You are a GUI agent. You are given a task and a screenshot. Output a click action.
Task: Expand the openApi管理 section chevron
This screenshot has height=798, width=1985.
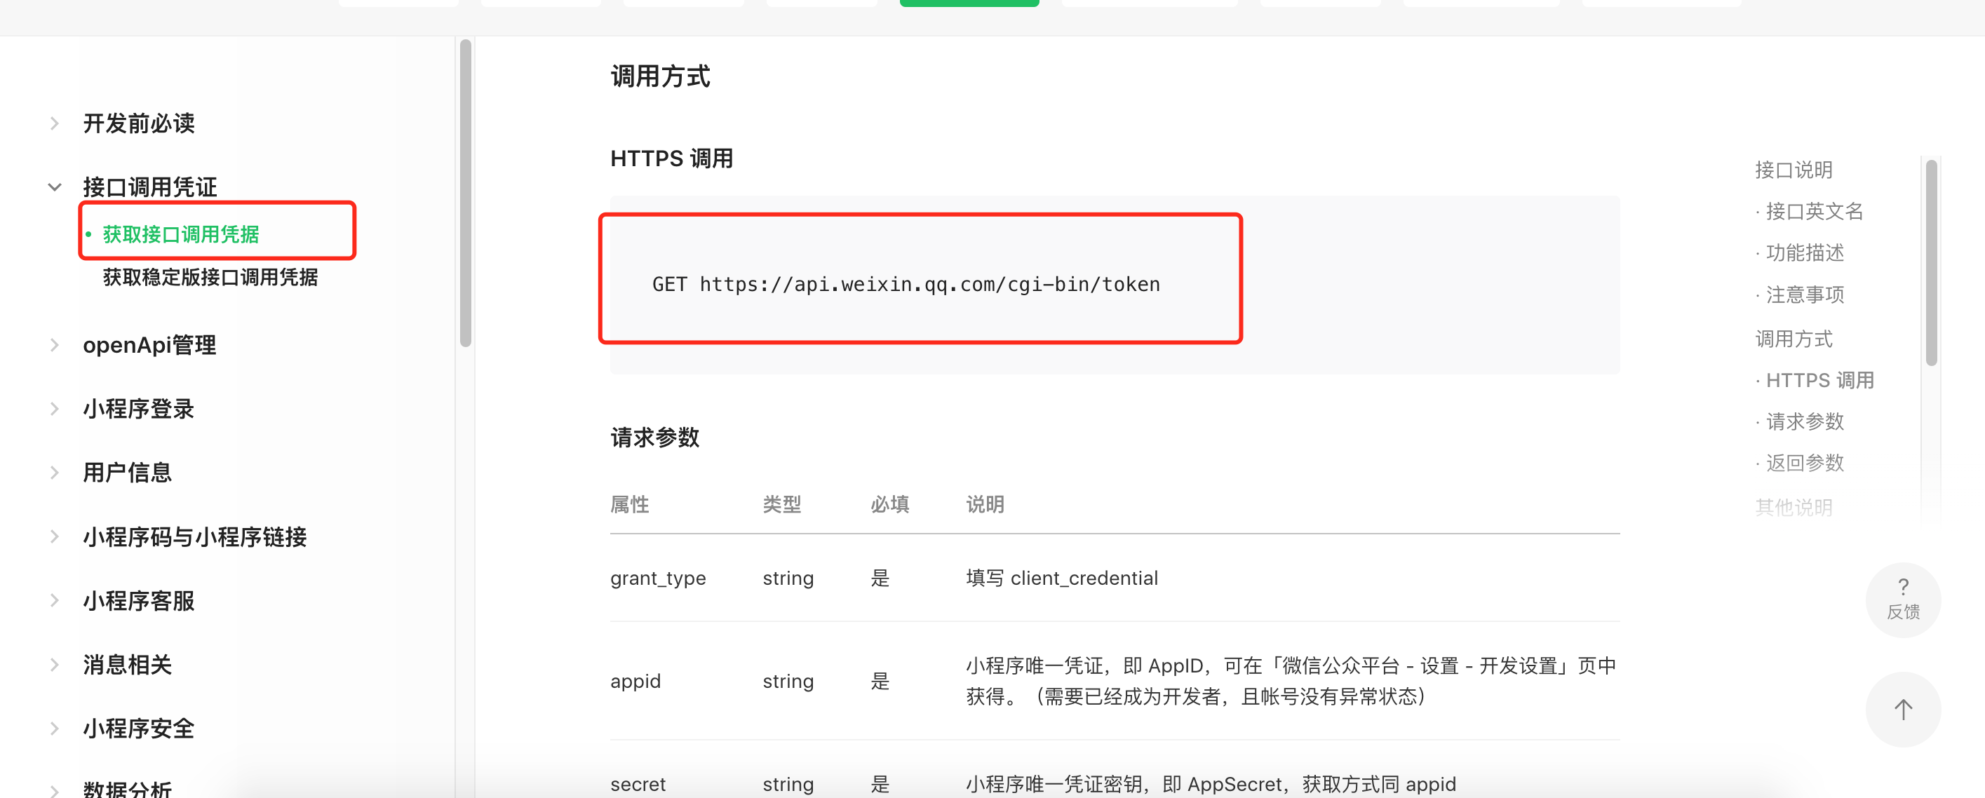coord(55,345)
